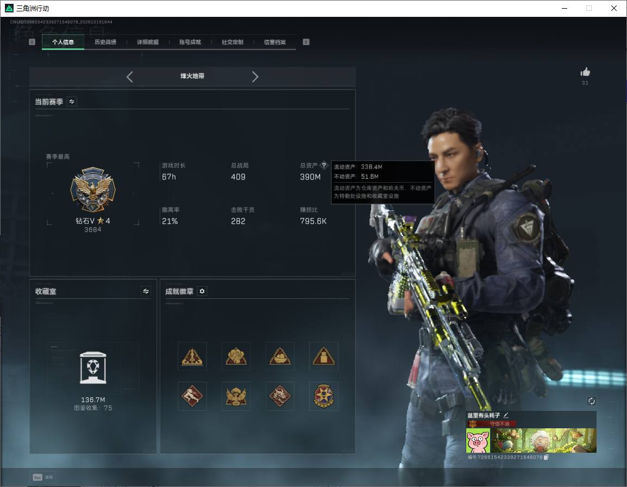Click the pink pig avatar
This screenshot has width=627, height=487.
478,441
